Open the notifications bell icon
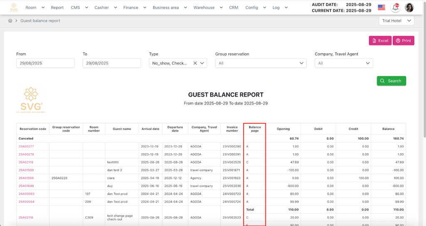 (396, 7)
